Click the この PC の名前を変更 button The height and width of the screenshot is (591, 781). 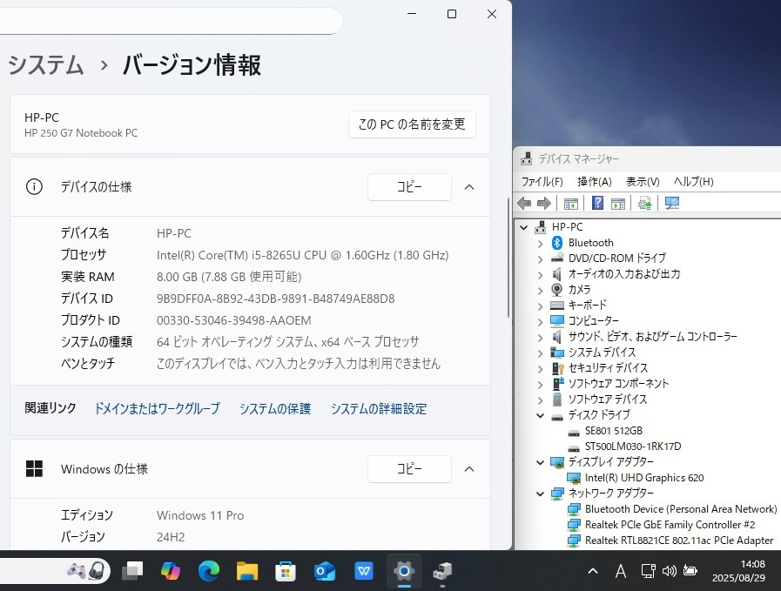(x=412, y=124)
